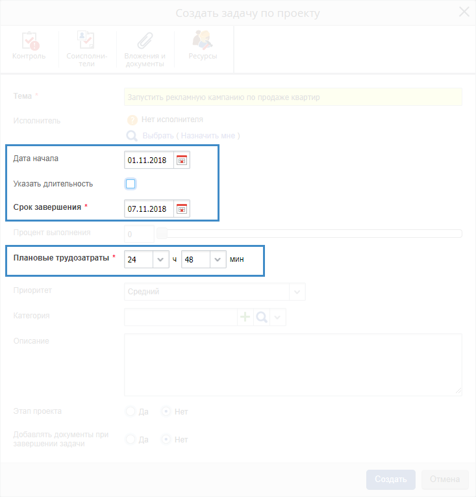Click the search icon next to Выбрать
This screenshot has width=476, height=497.
tap(132, 136)
